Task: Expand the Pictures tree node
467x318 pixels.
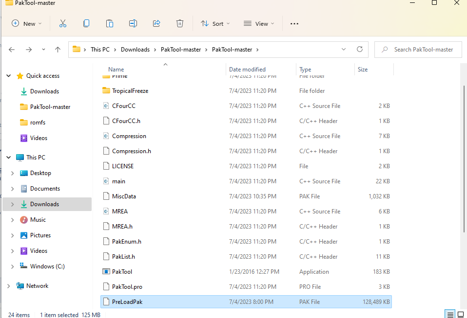Action: [x=13, y=235]
